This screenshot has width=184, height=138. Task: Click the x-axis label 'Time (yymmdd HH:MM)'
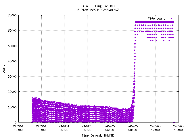click(98, 135)
